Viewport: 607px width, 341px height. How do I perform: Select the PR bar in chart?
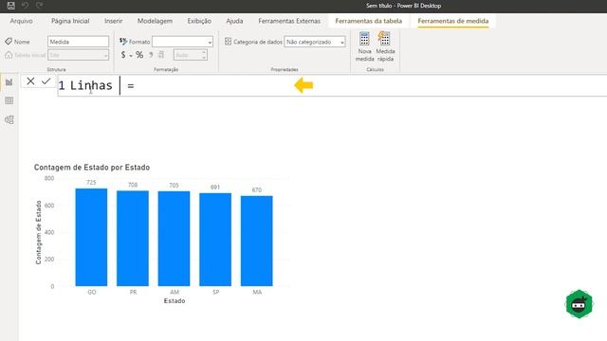(133, 239)
